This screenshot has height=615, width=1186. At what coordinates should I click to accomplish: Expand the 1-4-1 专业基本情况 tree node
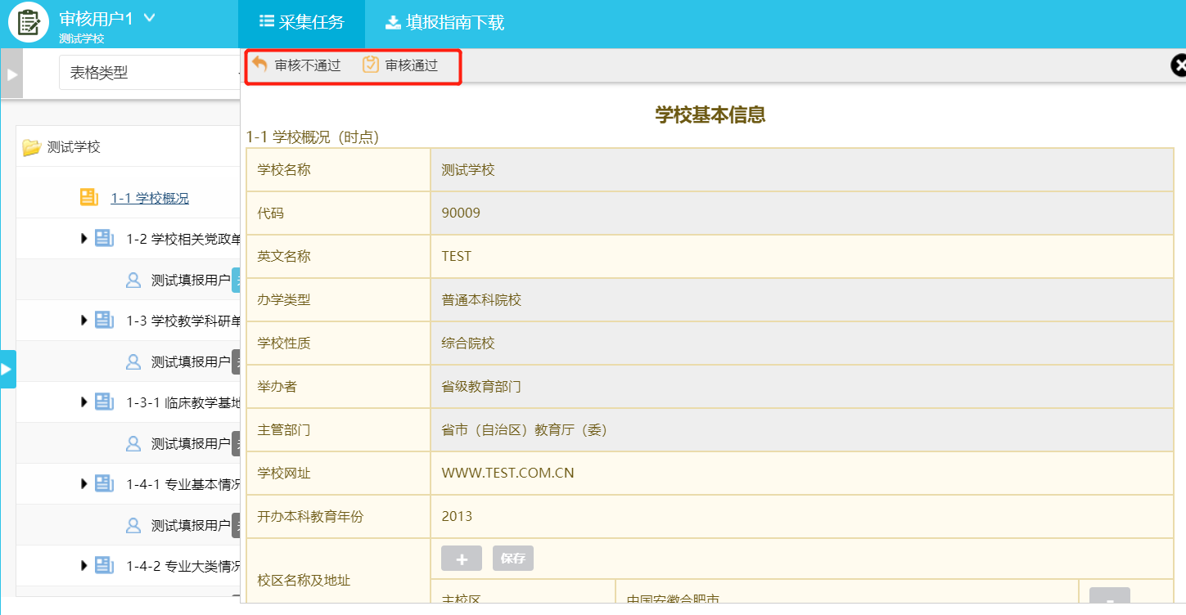(x=83, y=483)
